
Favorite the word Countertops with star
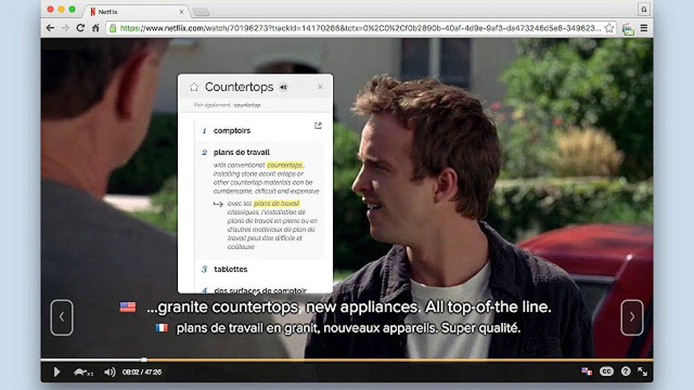click(x=194, y=87)
